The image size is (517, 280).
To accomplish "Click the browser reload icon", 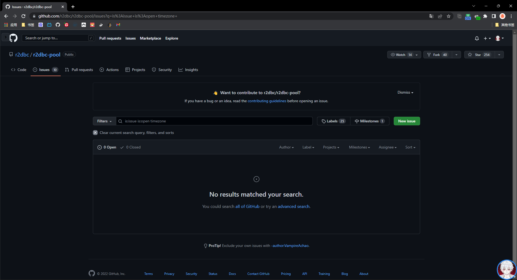I will point(23,16).
